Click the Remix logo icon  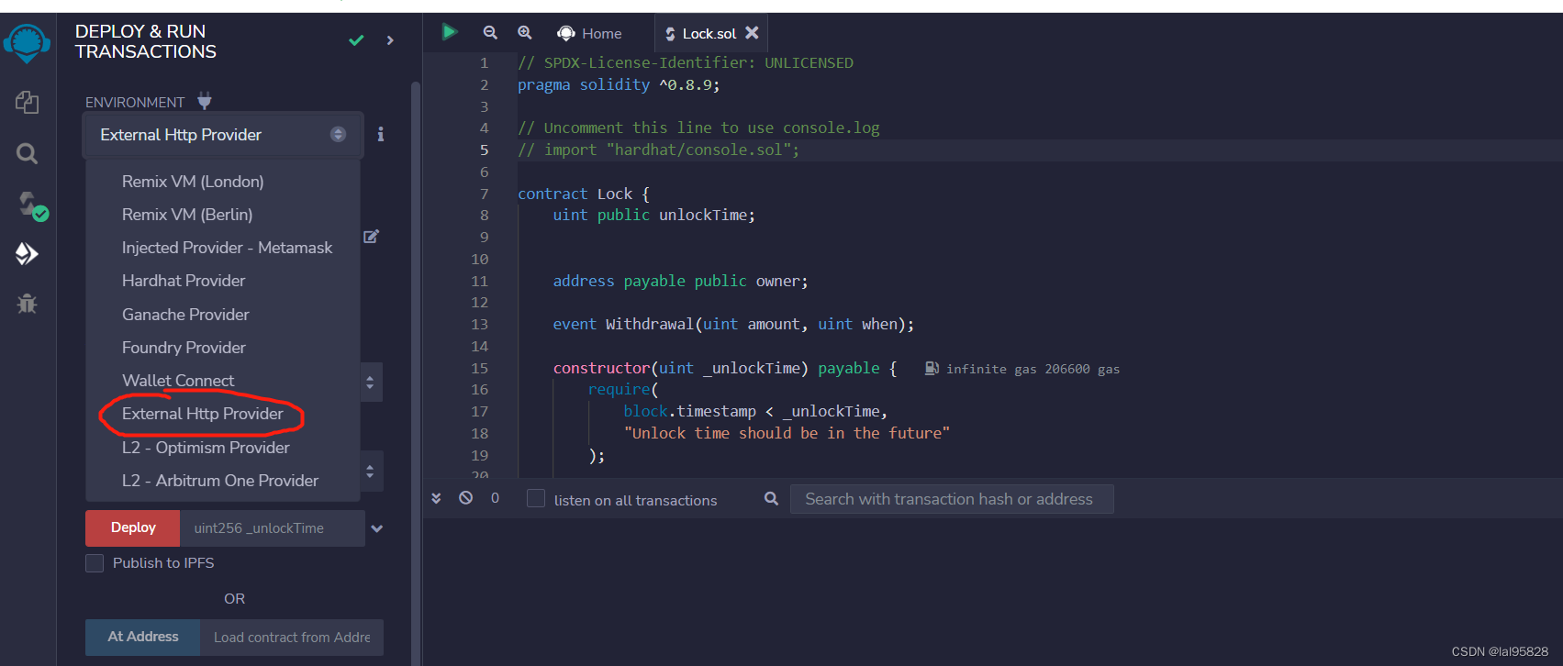coord(27,43)
